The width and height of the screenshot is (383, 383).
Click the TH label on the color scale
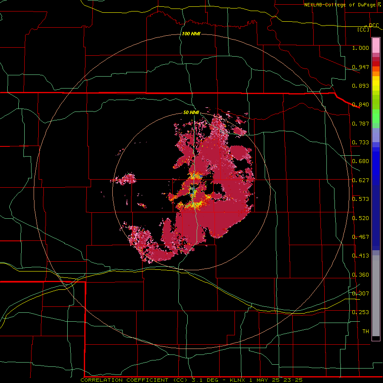click(366, 332)
